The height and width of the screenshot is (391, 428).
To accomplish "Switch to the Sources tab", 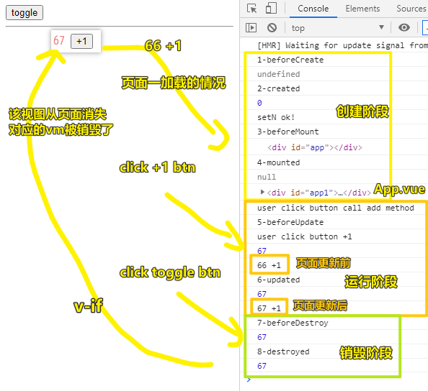I will 411,9.
